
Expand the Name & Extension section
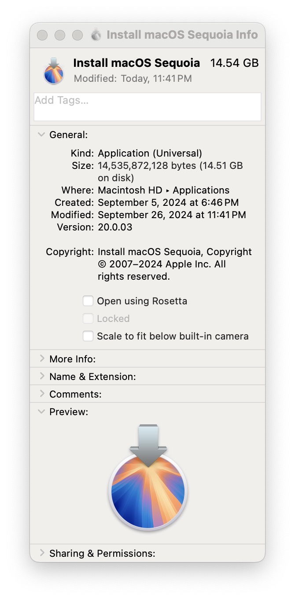(42, 376)
